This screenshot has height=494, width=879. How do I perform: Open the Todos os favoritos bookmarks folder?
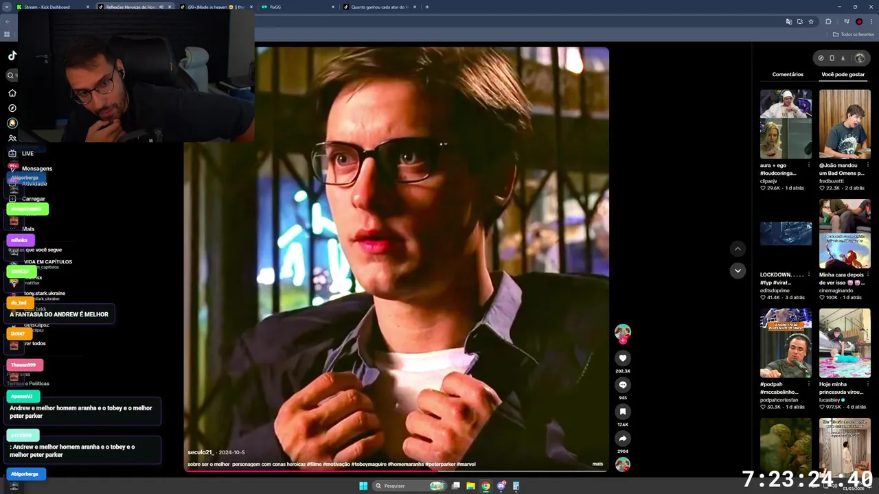854,34
